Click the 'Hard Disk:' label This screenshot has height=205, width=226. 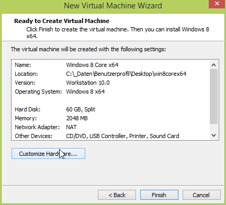click(x=28, y=109)
